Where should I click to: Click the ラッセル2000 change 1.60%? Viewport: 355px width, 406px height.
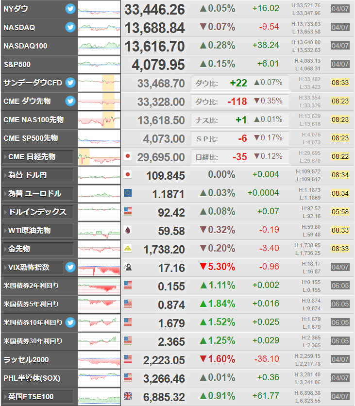tap(218, 359)
